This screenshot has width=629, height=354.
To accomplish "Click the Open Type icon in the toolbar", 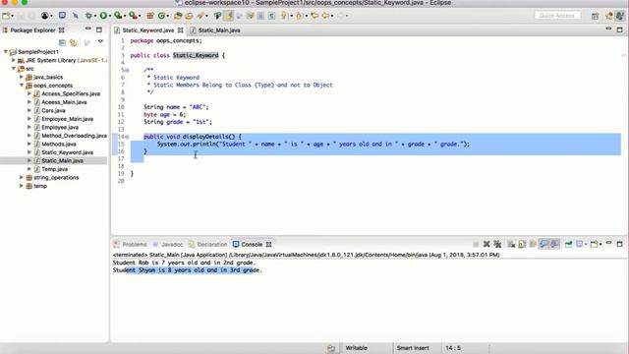I will [x=178, y=16].
